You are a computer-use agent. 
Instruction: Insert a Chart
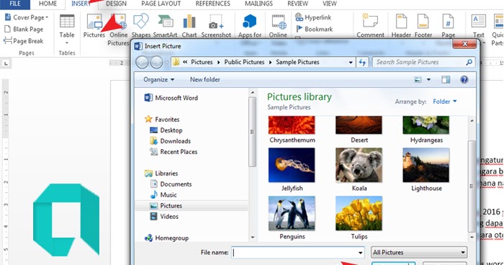coord(189,26)
